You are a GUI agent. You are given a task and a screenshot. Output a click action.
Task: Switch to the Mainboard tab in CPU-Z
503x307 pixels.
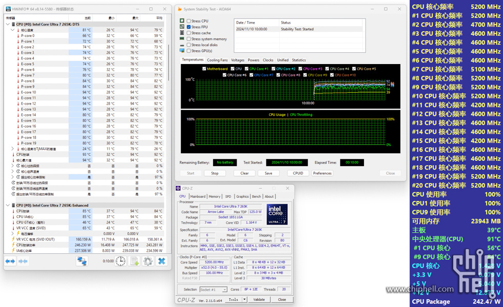(x=198, y=196)
